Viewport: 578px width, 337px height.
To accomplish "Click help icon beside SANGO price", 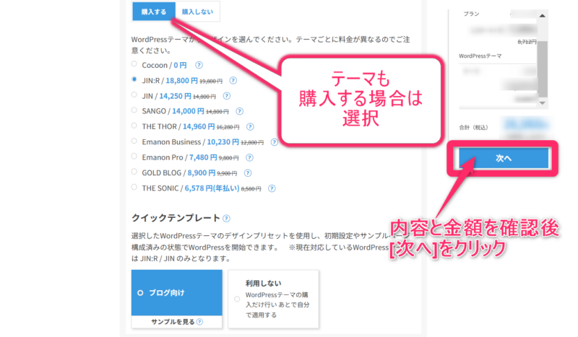I will 240,111.
